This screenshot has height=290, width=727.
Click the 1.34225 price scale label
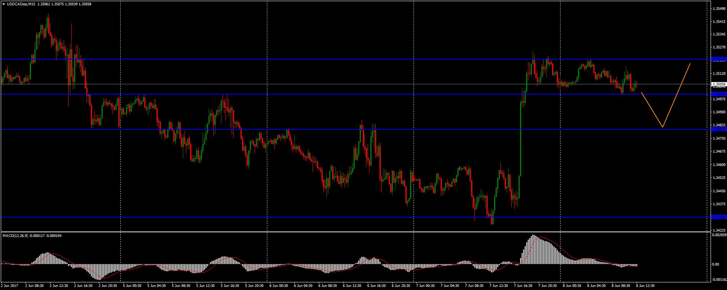tap(719, 230)
